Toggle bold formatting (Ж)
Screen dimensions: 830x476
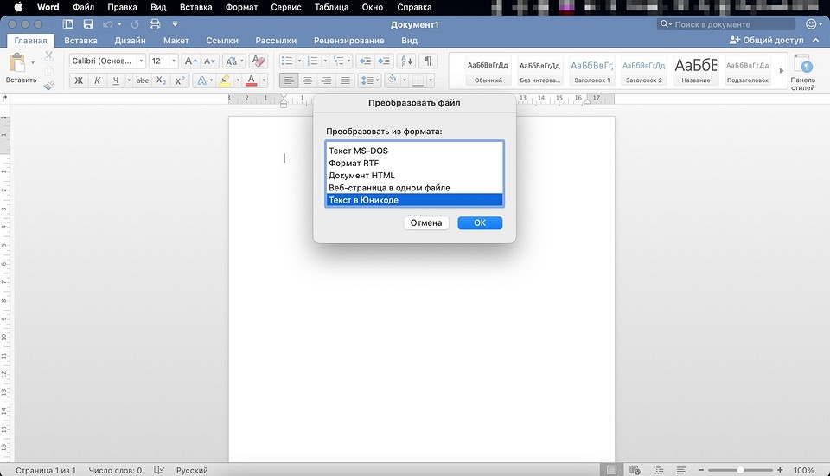78,80
